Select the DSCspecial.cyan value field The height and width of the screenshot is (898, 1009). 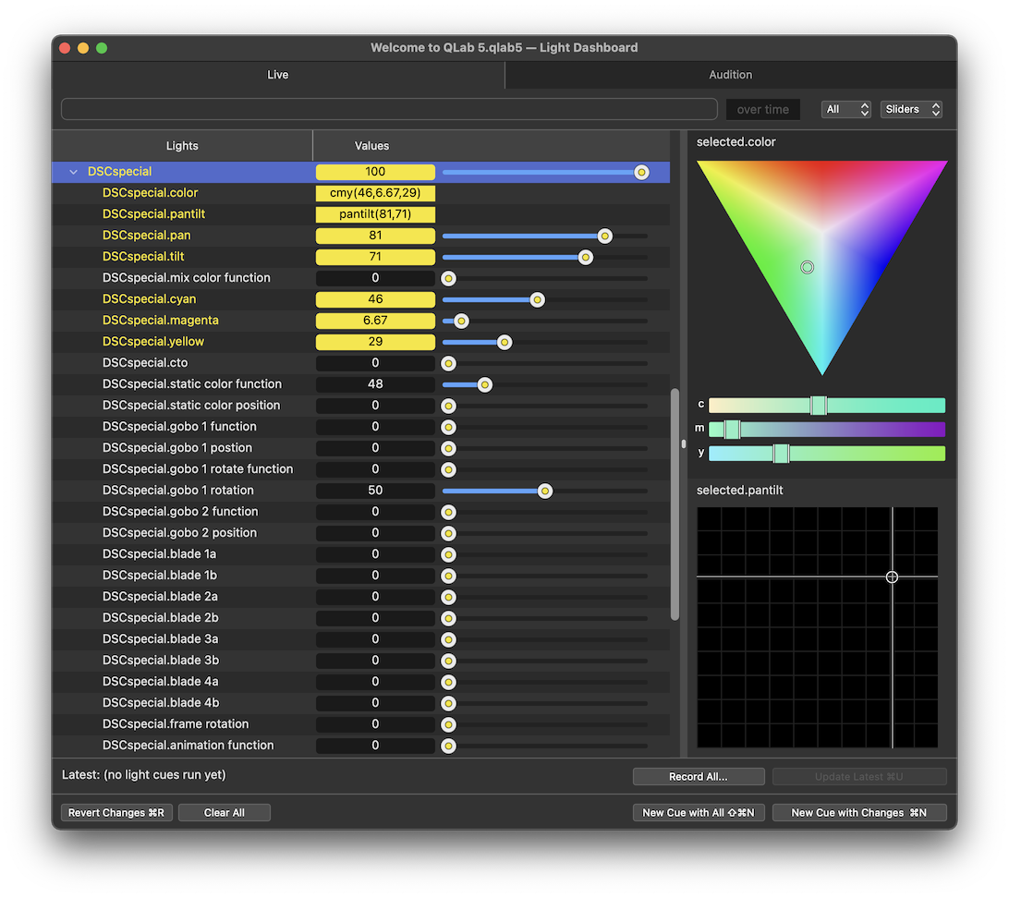(x=375, y=299)
